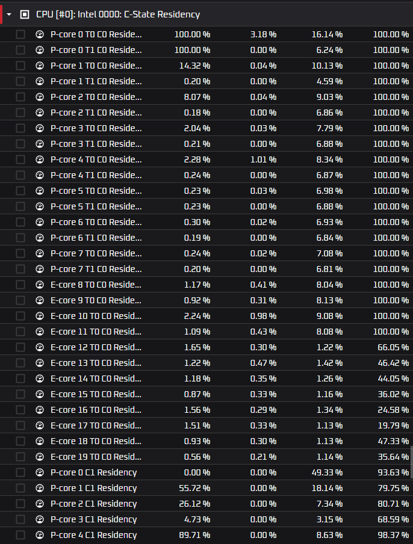Click gauge icon of P-core 3 C1 Residency row
Viewport: 413px width, 544px height.
40,519
